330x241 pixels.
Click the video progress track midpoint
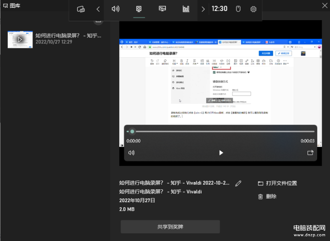[x=220, y=131]
